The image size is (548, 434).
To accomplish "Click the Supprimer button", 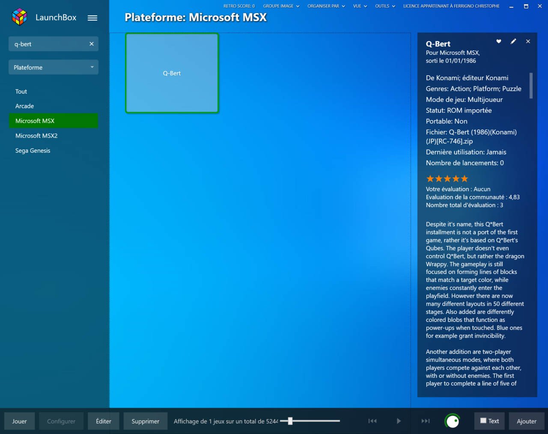I will point(146,421).
